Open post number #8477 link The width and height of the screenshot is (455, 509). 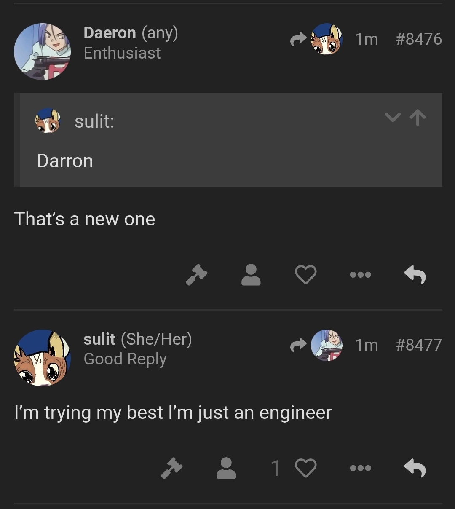[419, 345]
